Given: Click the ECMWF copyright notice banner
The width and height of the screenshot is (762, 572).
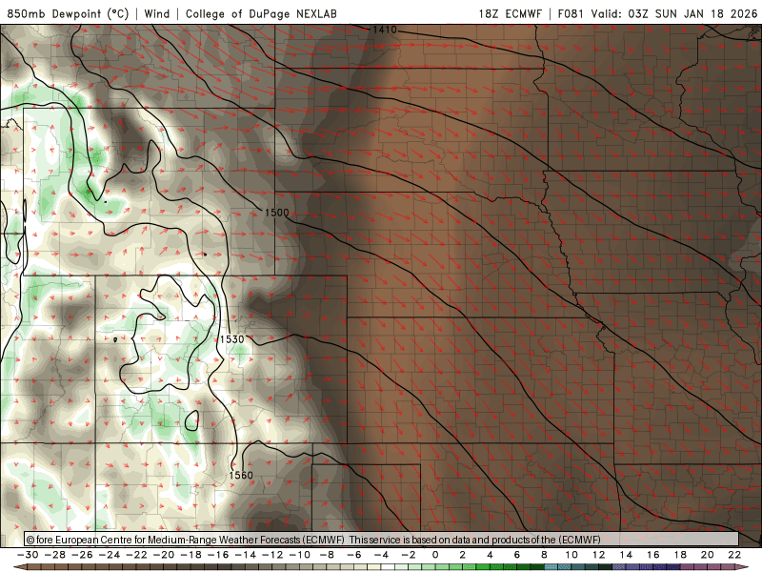Looking at the screenshot, I should click(382, 539).
